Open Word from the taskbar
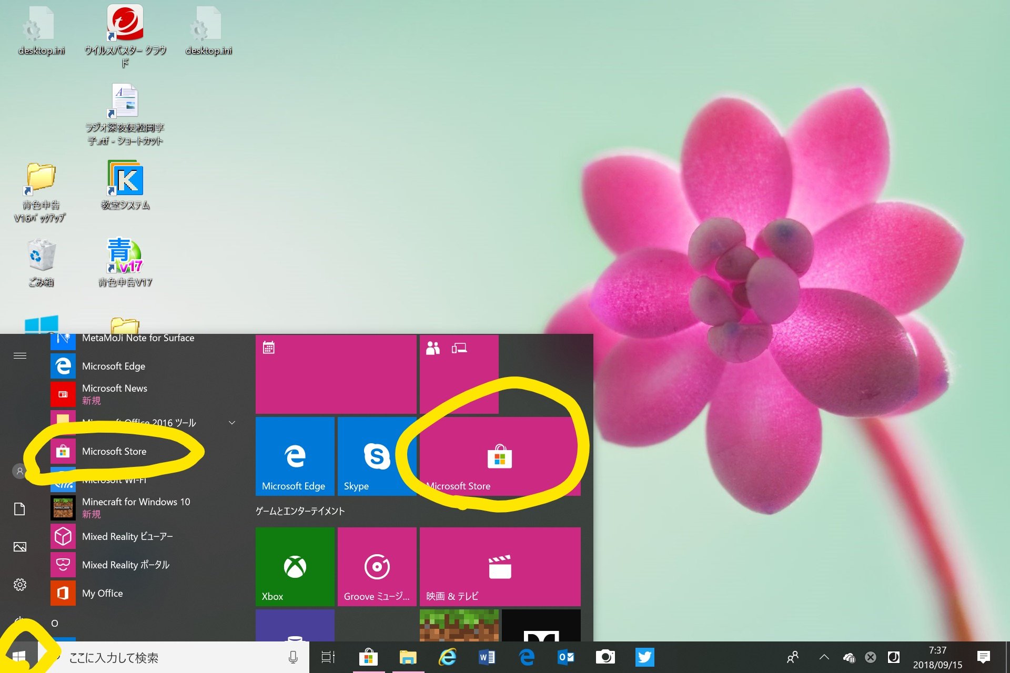This screenshot has height=673, width=1010. (487, 657)
